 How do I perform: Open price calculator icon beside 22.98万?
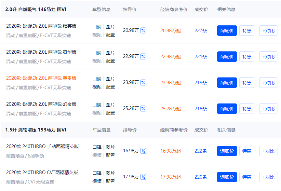[x=143, y=57]
